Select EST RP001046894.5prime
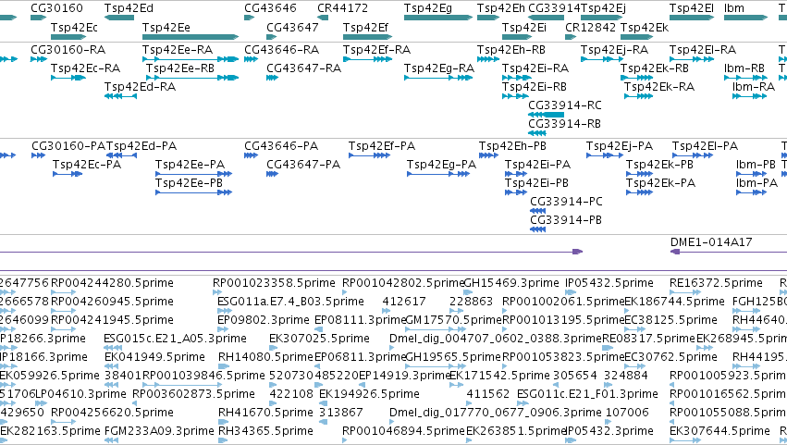This screenshot has width=787, height=445. click(x=403, y=431)
